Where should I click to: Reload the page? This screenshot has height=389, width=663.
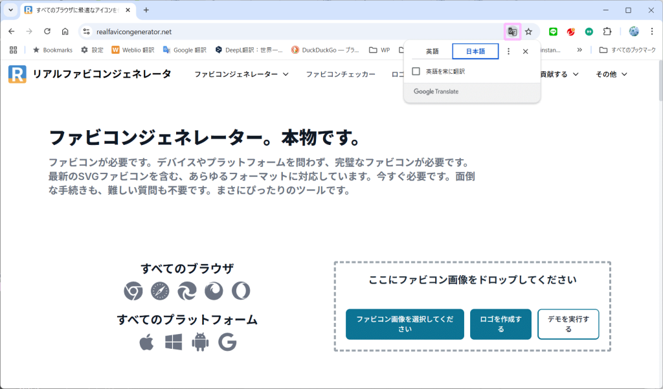pos(47,31)
